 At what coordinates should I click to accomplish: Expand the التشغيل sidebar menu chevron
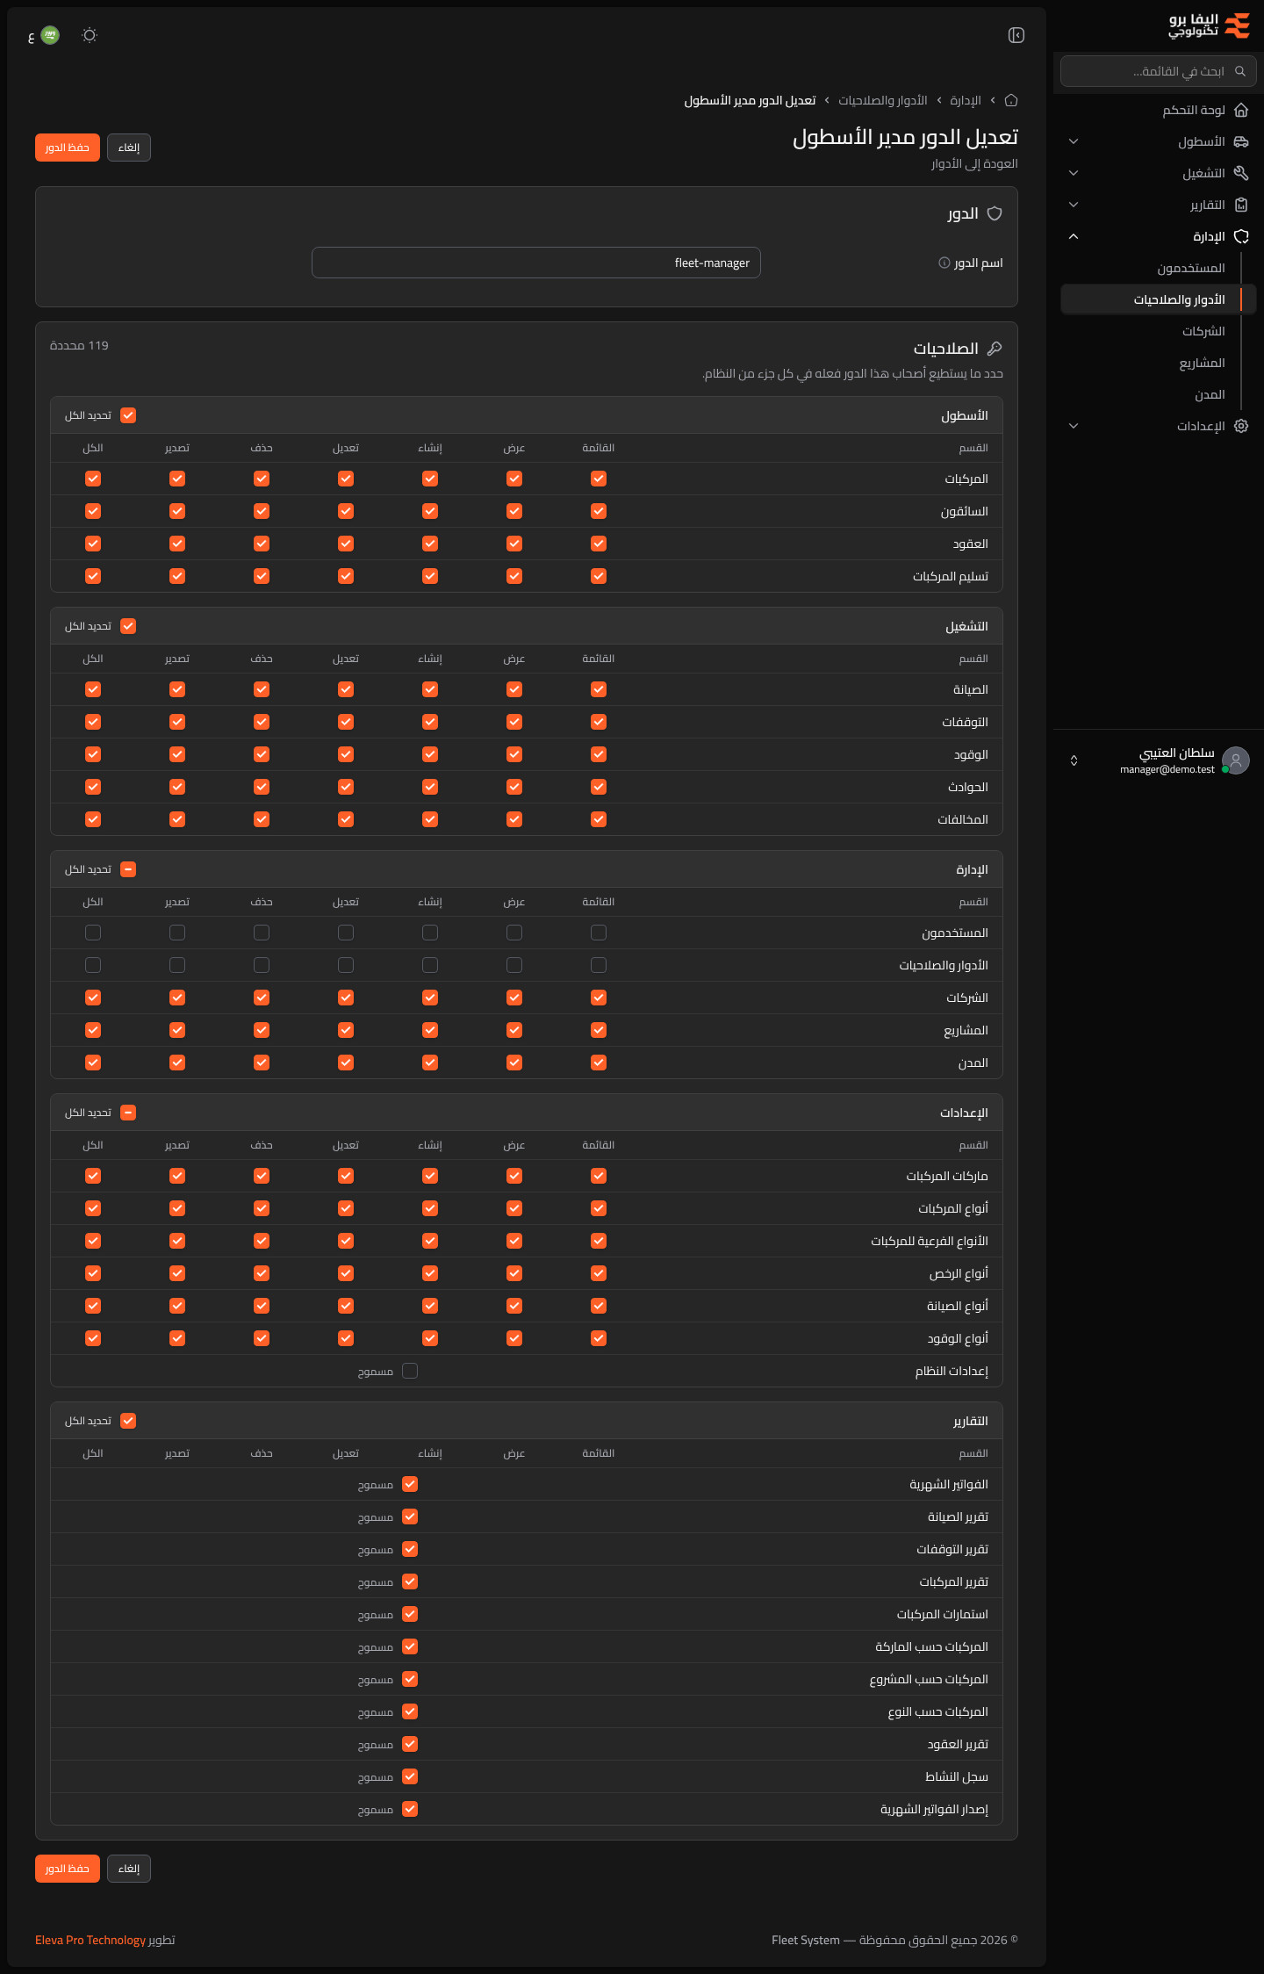click(x=1074, y=173)
